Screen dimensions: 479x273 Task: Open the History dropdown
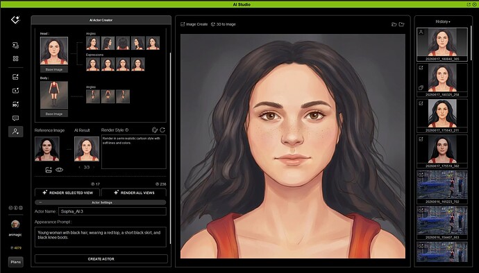click(443, 21)
